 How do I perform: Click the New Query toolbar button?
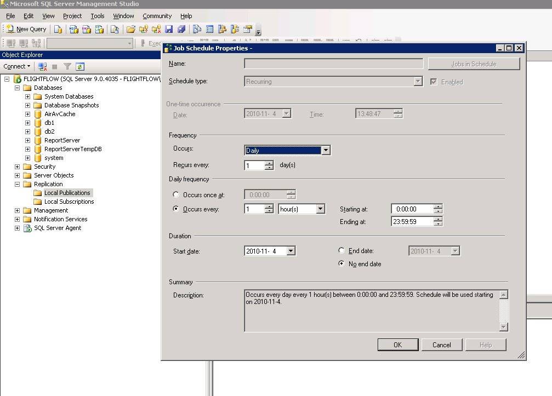tap(26, 29)
